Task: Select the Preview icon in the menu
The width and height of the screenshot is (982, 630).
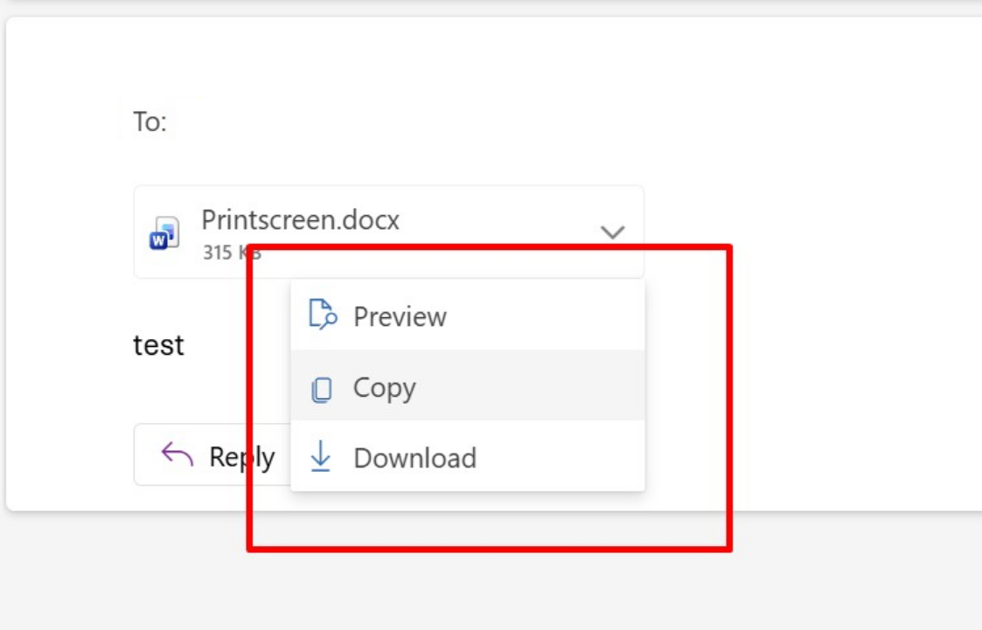Action: [321, 316]
